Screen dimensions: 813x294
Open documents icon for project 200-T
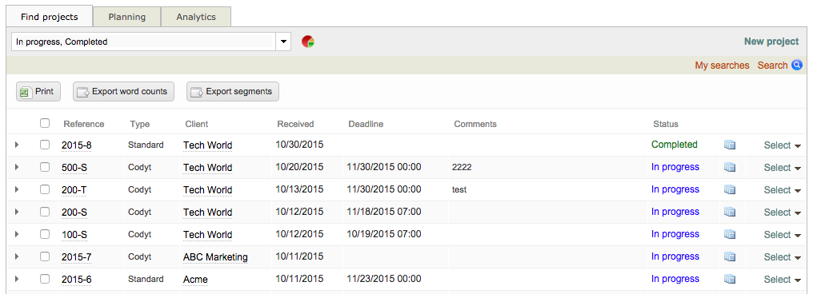730,189
